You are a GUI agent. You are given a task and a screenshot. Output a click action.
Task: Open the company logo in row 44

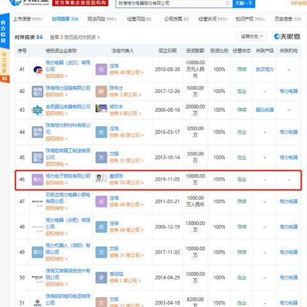(x=38, y=132)
